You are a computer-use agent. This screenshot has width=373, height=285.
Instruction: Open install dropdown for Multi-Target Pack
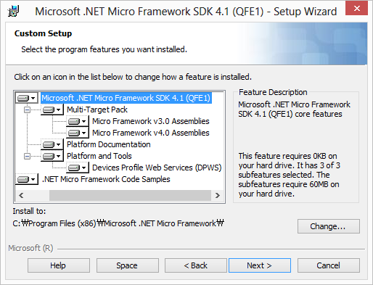(x=52, y=110)
